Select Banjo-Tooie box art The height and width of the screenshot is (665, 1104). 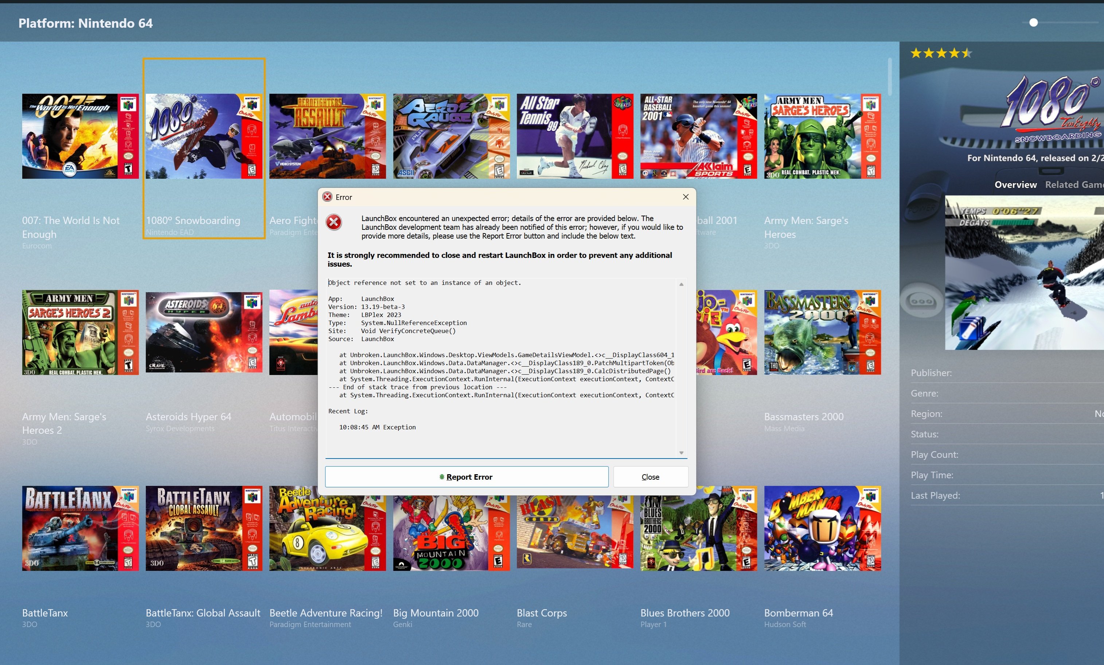tap(727, 332)
